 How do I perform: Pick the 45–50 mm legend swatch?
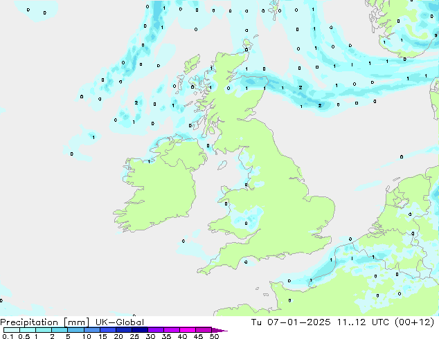204,330
